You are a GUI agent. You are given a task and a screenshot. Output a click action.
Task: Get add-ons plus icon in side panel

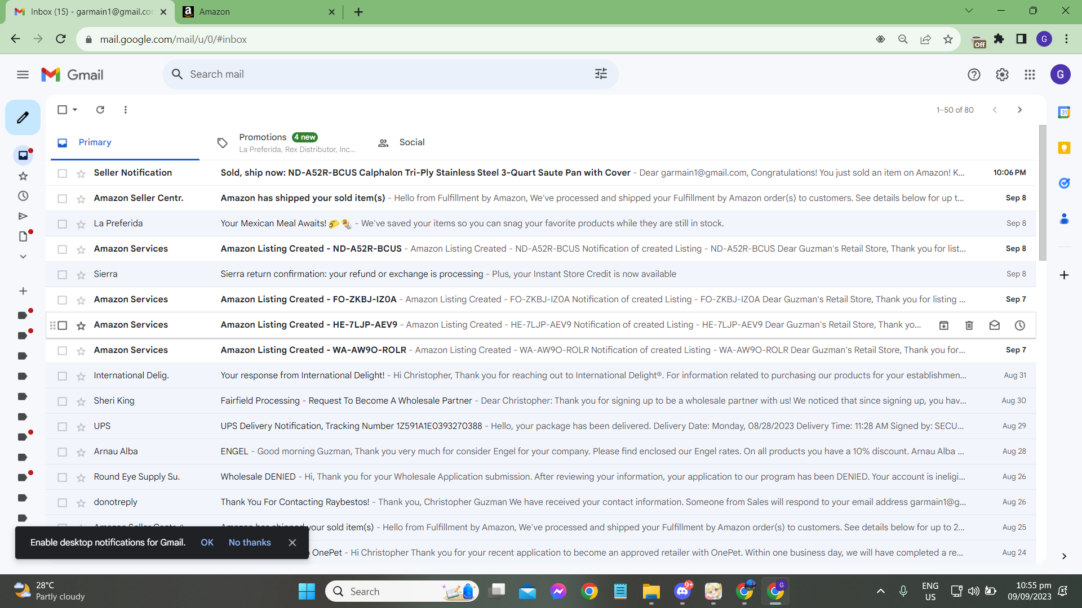tap(1064, 275)
